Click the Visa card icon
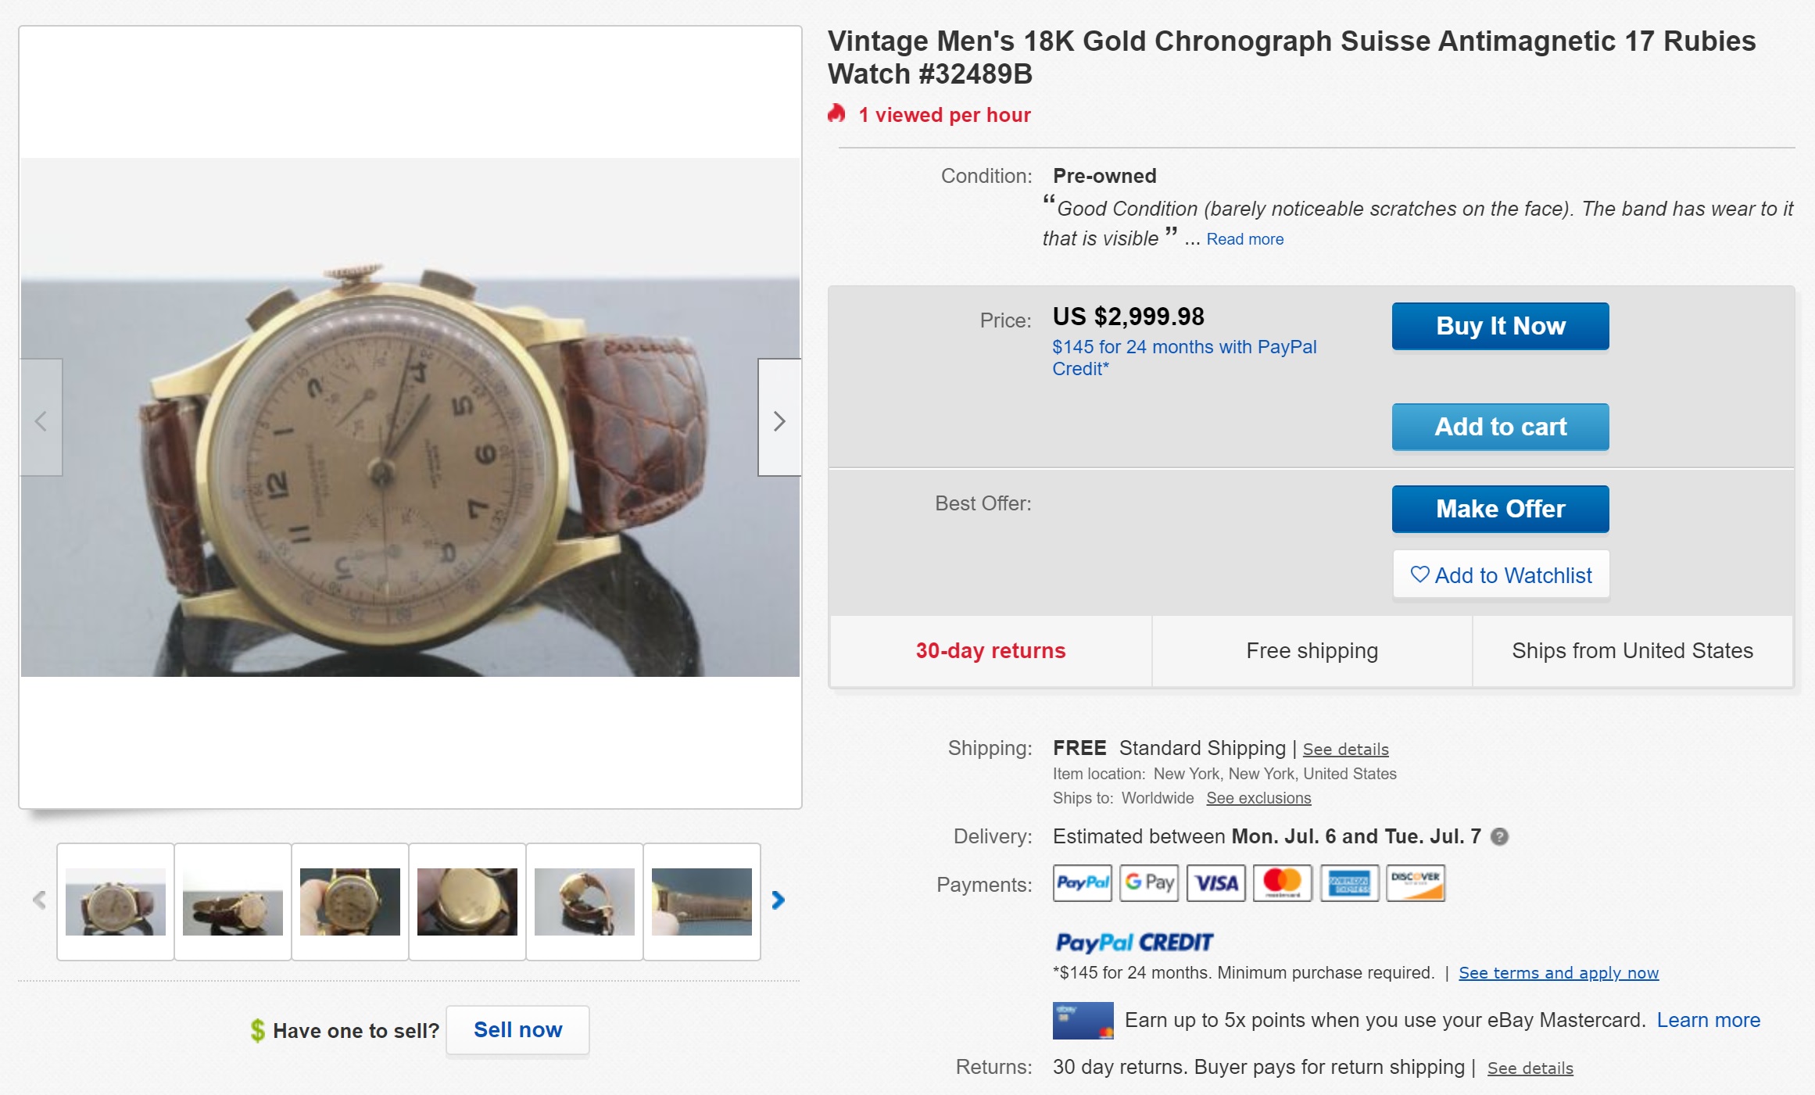Viewport: 1815px width, 1095px height. click(1215, 882)
